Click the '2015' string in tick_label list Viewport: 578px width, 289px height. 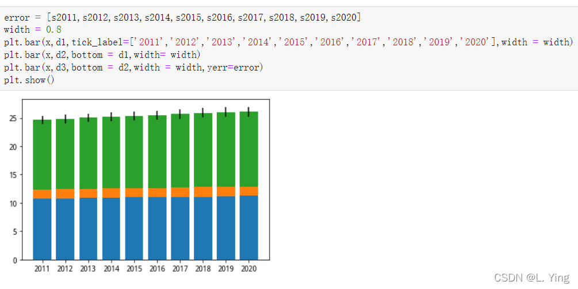click(293, 42)
